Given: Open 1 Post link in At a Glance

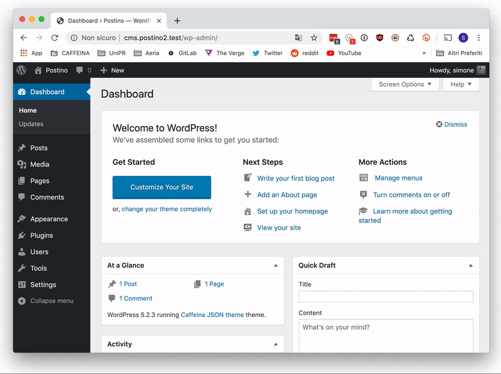Looking at the screenshot, I should pos(128,284).
